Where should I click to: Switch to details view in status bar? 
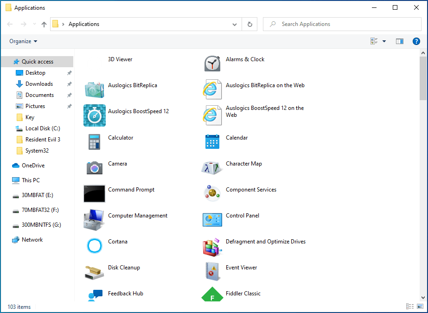pyautogui.click(x=410, y=307)
